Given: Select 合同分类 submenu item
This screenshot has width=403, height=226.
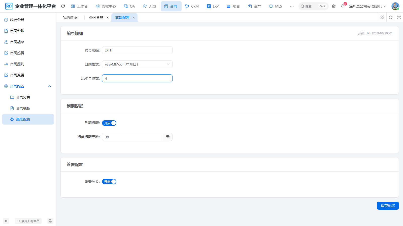Looking at the screenshot, I should (28, 97).
